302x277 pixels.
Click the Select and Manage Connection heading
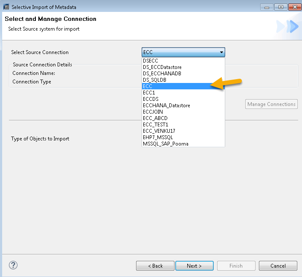[50, 19]
